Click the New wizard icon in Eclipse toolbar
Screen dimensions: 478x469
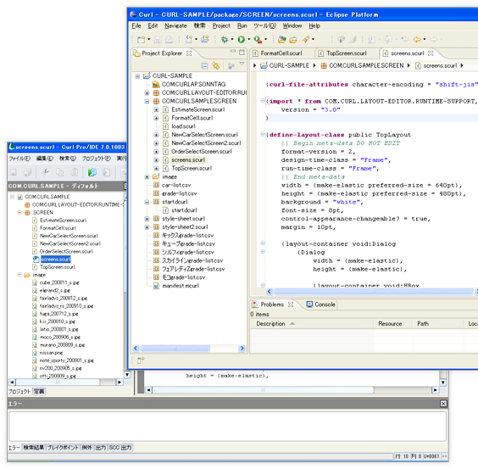point(141,39)
